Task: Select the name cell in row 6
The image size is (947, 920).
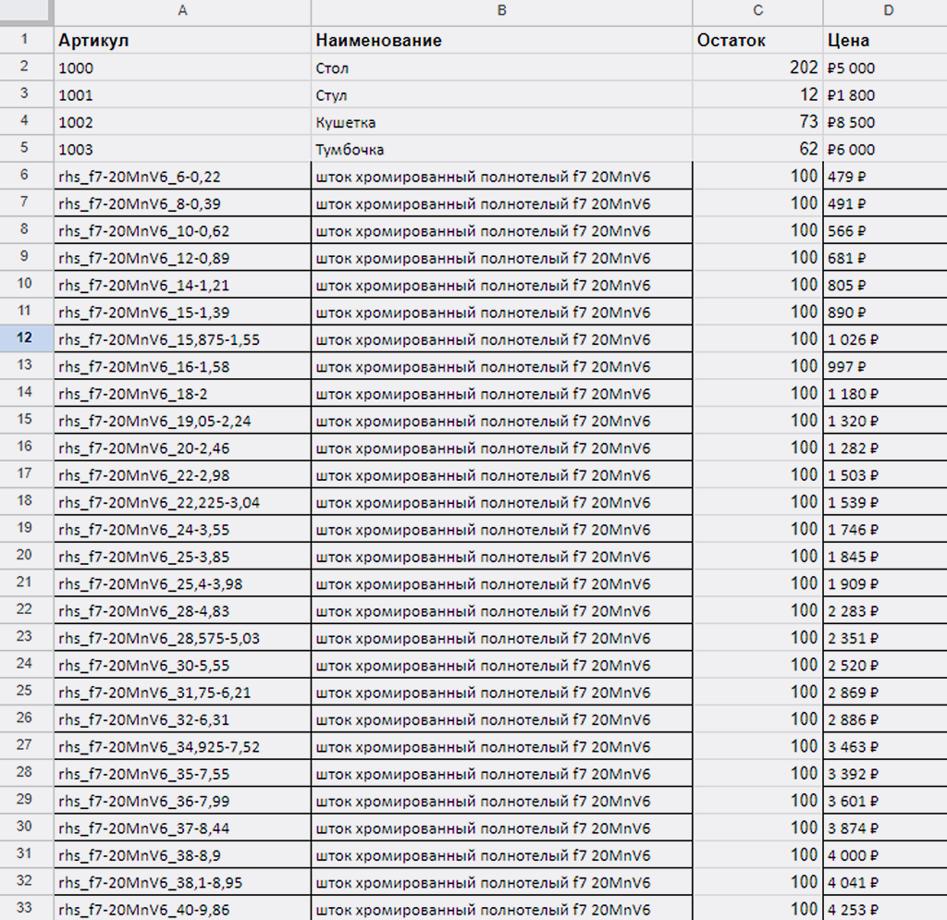Action: pos(501,176)
